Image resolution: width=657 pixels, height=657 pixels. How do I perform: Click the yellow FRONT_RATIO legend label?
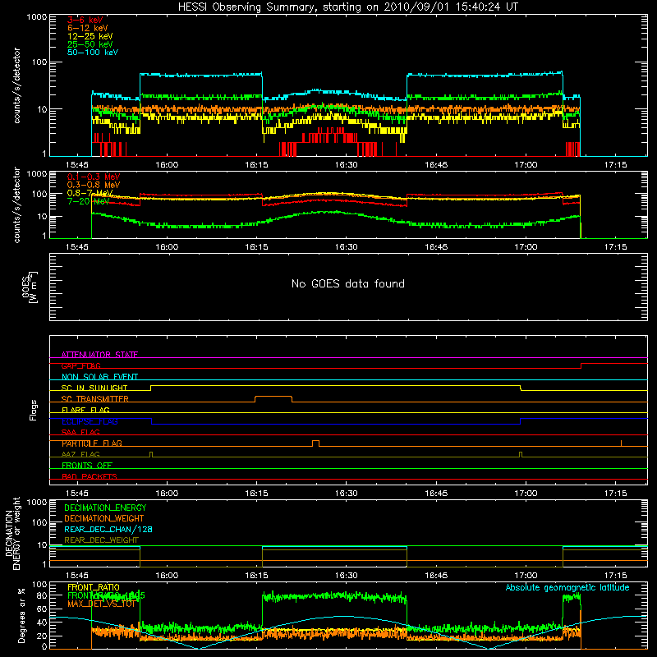[94, 587]
